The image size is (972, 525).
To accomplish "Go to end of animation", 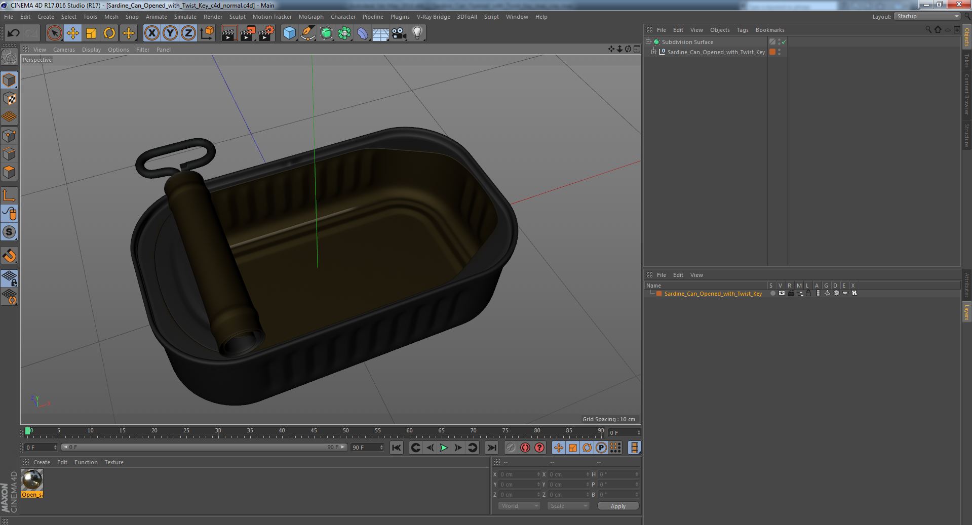I will click(491, 448).
